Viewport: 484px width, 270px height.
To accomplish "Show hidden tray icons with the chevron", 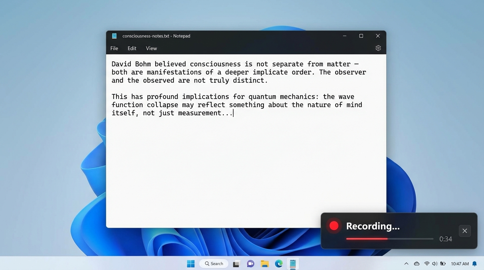I will tap(406, 264).
